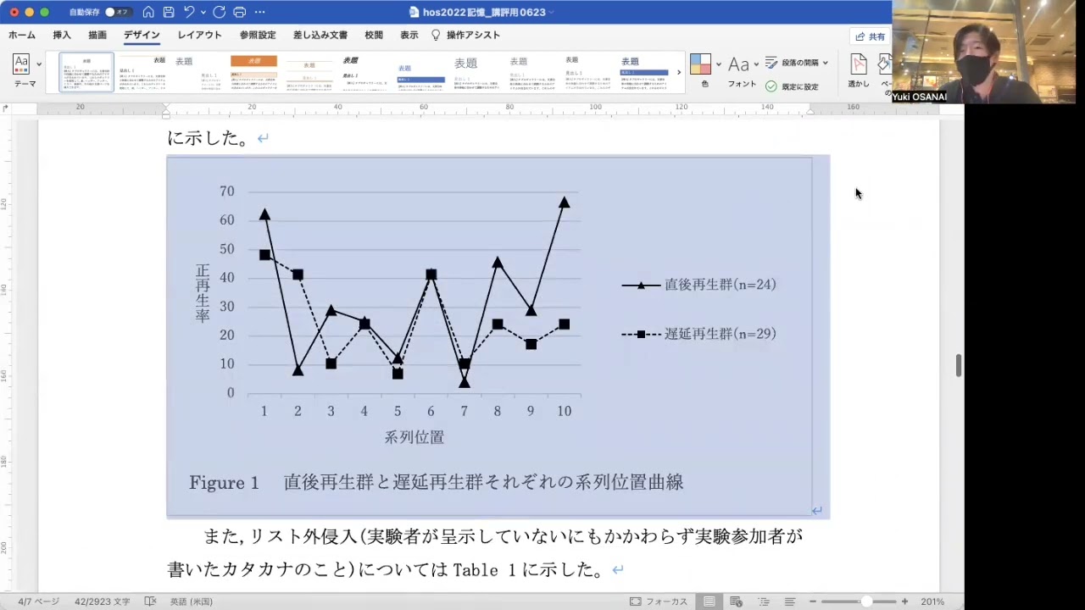Open the 表示 tab
This screenshot has width=1085, height=610.
tap(409, 35)
